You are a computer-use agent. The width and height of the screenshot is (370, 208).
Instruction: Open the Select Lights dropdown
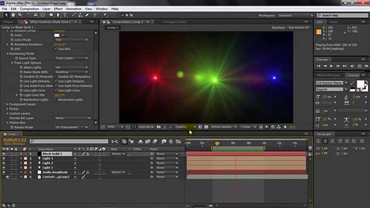(x=71, y=67)
